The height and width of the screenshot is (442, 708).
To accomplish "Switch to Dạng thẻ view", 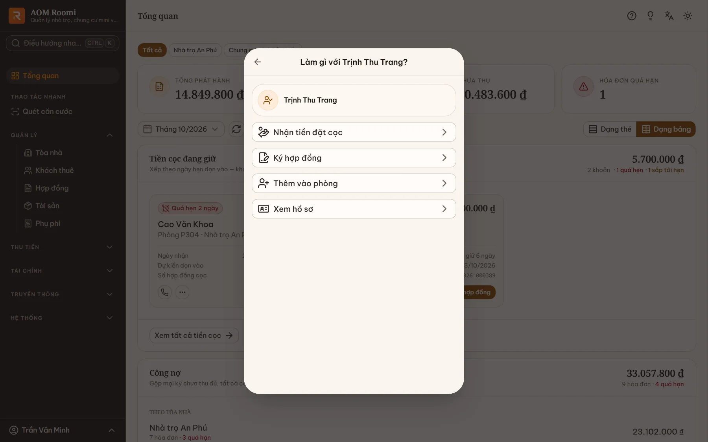I will click(610, 129).
